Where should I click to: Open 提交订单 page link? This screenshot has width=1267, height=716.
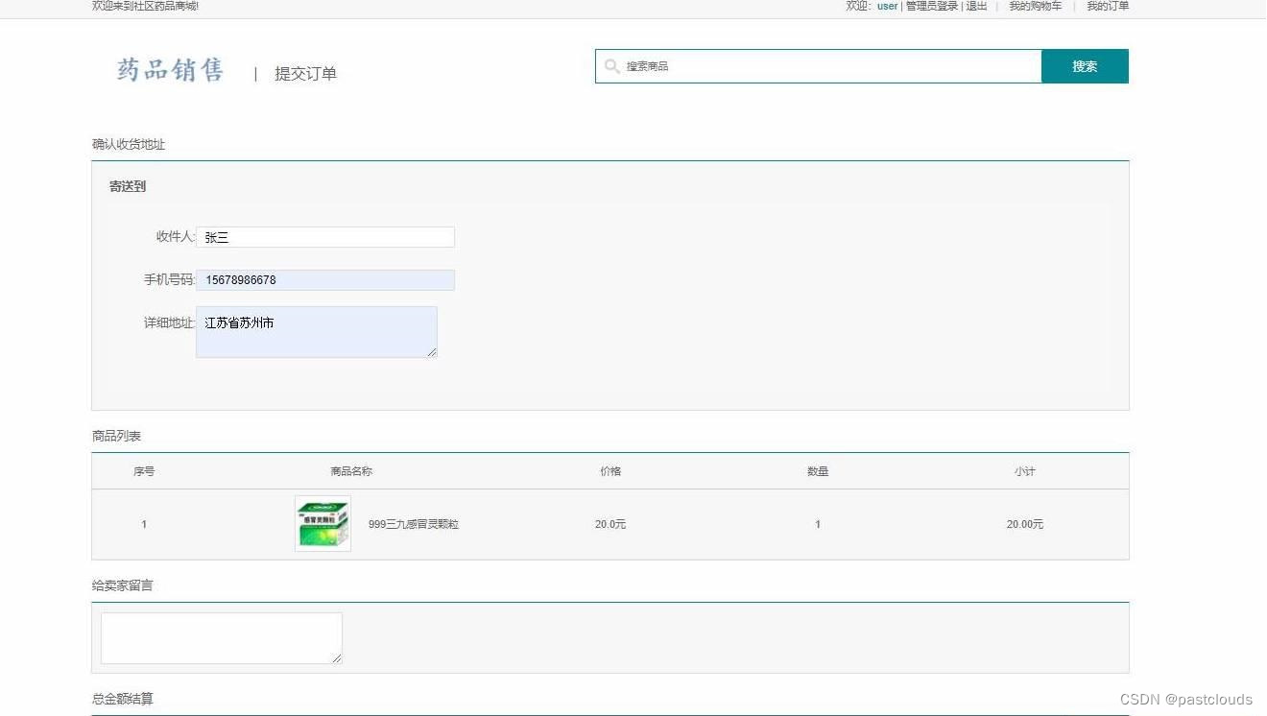[305, 73]
